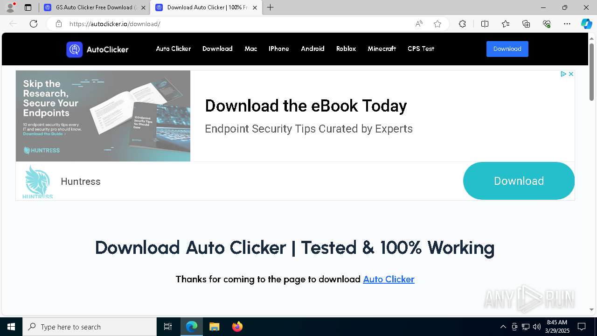Click the Download the eBook Today headline

306,106
